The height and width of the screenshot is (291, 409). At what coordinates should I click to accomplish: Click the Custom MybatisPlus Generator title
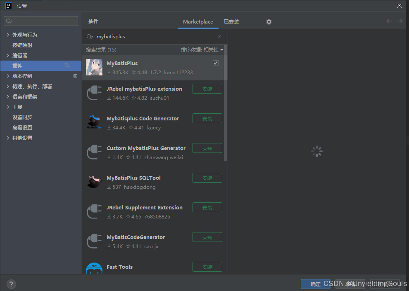coord(146,148)
